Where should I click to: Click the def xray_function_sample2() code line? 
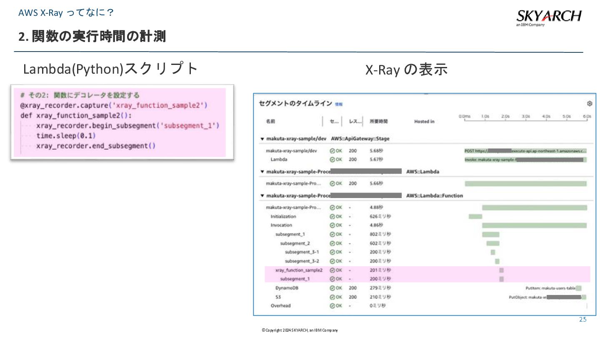coord(76,115)
